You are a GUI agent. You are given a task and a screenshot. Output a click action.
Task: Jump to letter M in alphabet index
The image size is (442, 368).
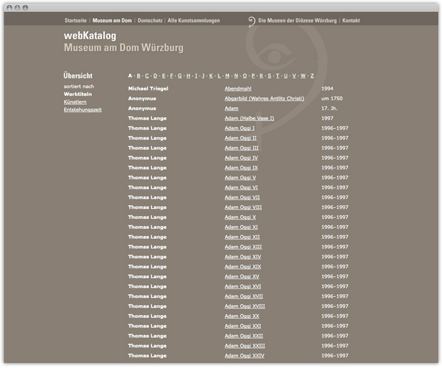tap(227, 76)
